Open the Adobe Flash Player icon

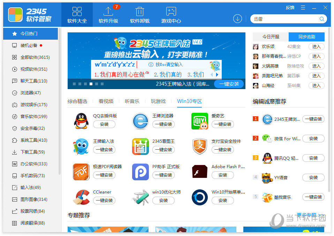pyautogui.click(x=199, y=171)
